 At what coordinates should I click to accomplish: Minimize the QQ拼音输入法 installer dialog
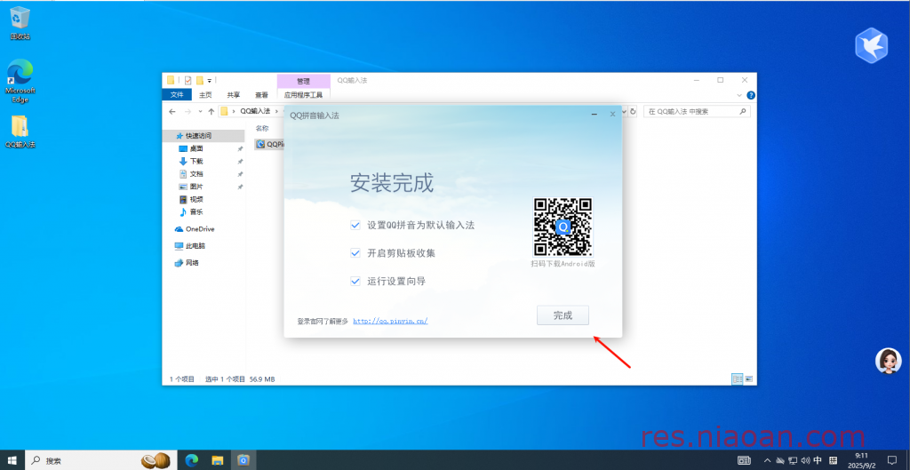[595, 115]
